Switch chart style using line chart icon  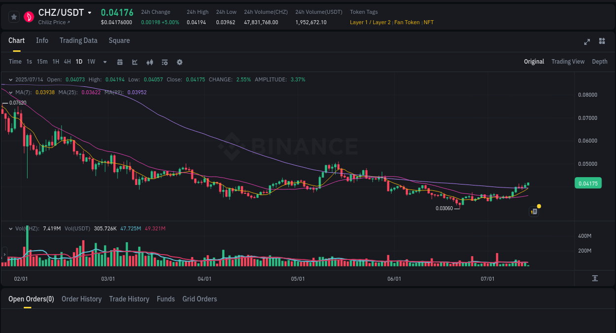(134, 62)
